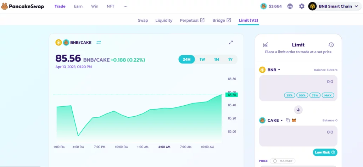Click the +0.188 (0.22%) change value

pyautogui.click(x=128, y=60)
